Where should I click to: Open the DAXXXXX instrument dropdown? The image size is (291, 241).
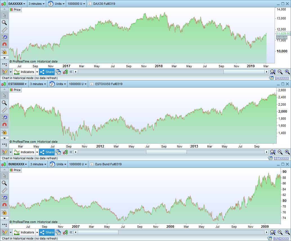tap(17, 4)
